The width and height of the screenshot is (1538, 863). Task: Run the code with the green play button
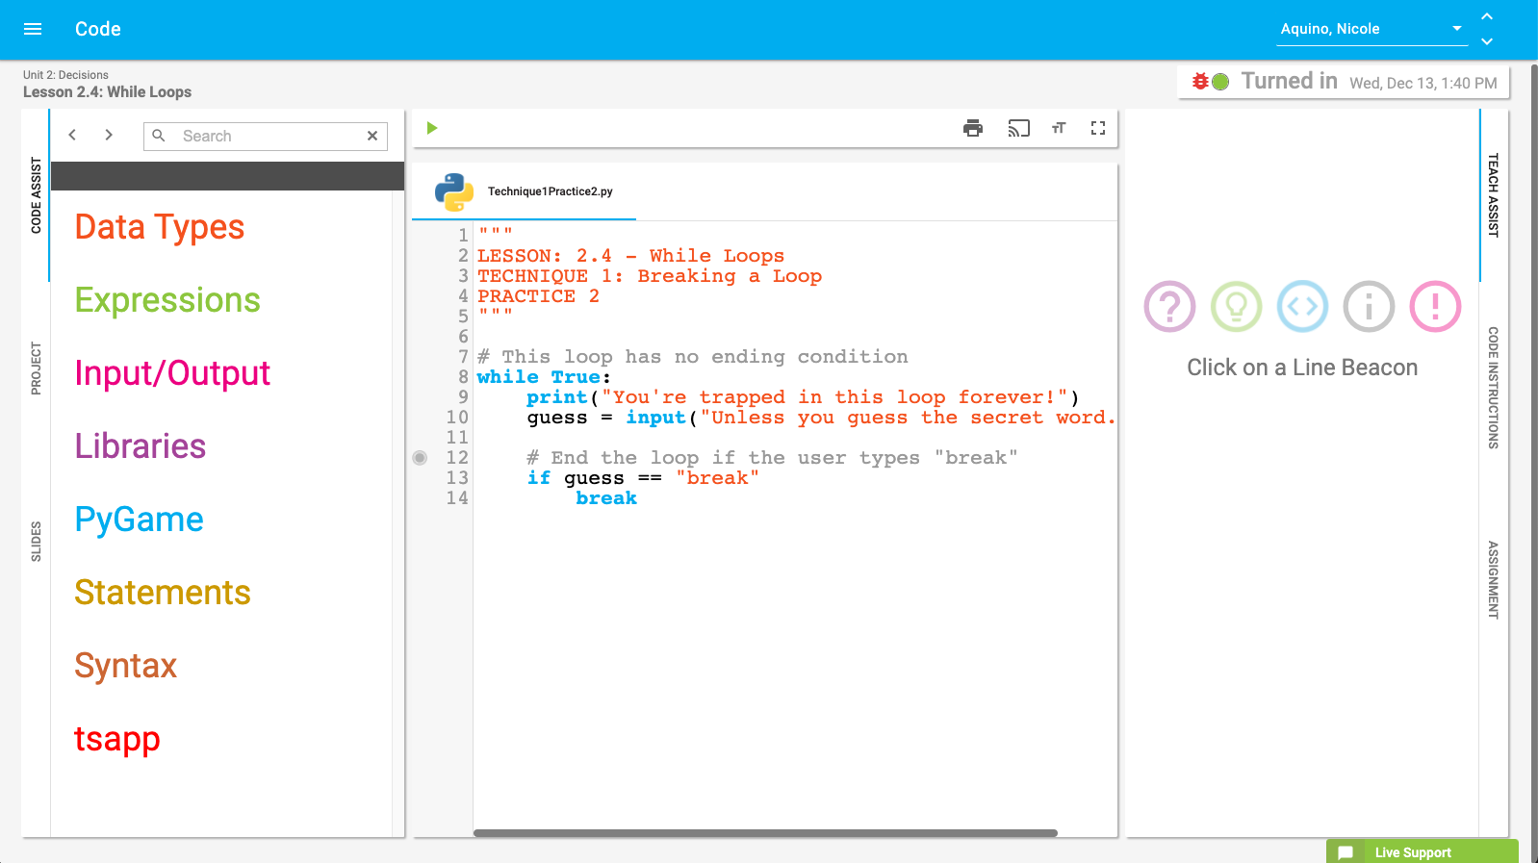(x=432, y=128)
